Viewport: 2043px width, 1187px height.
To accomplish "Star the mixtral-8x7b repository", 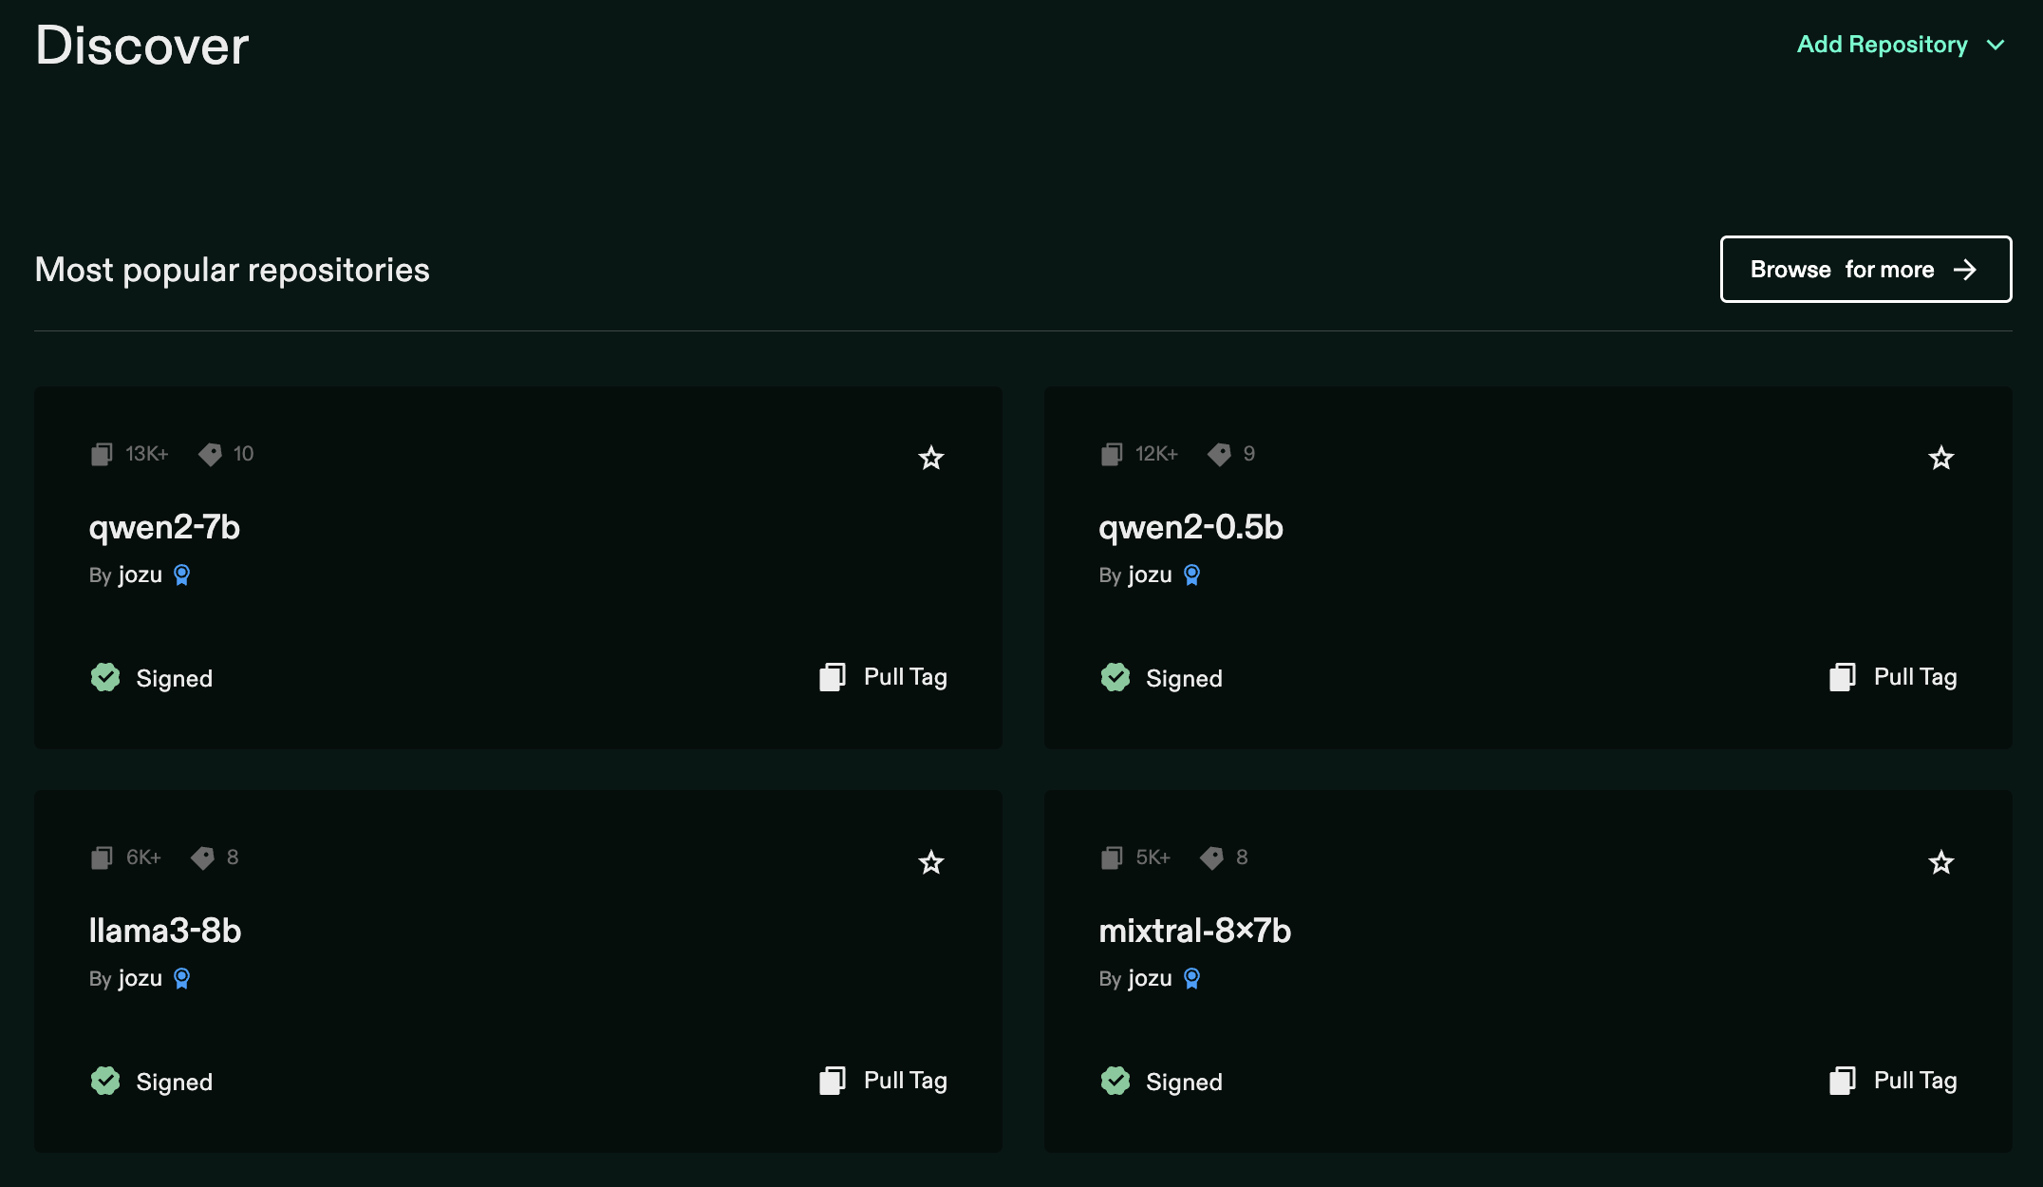I will click(1941, 862).
